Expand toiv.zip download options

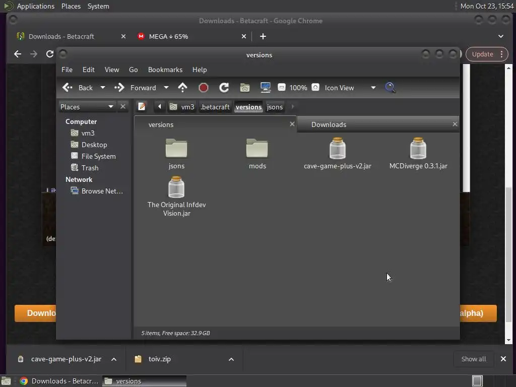(231, 359)
